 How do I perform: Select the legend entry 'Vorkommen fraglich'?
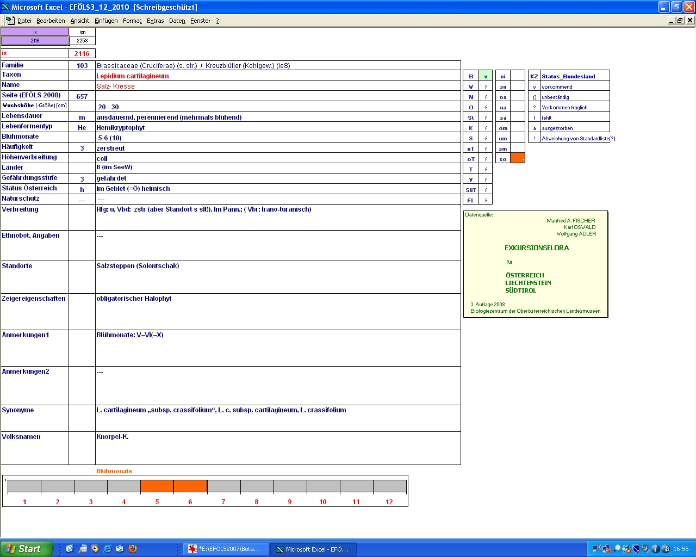tap(575, 107)
